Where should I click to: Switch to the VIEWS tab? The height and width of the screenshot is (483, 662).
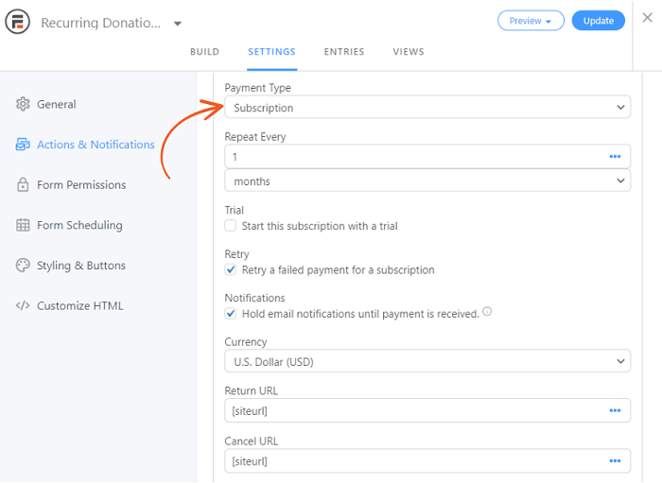(x=409, y=52)
